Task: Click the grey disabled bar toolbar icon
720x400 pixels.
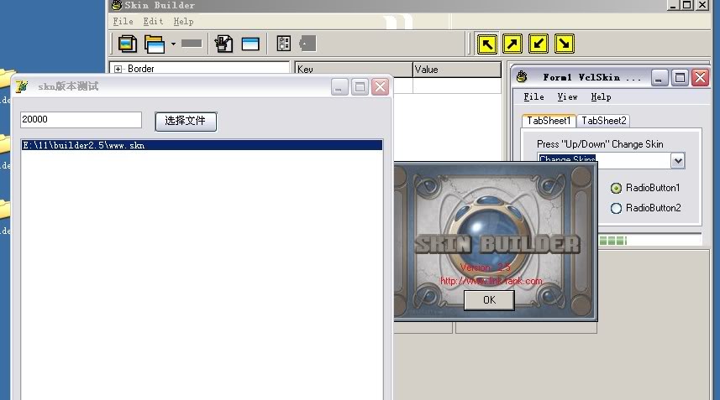Action: 192,44
